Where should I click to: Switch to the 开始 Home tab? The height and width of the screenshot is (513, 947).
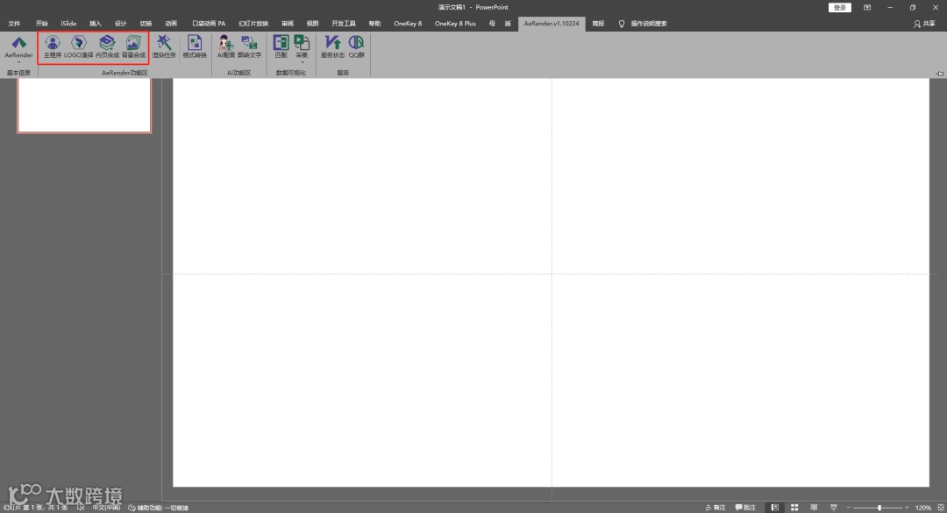(x=42, y=24)
